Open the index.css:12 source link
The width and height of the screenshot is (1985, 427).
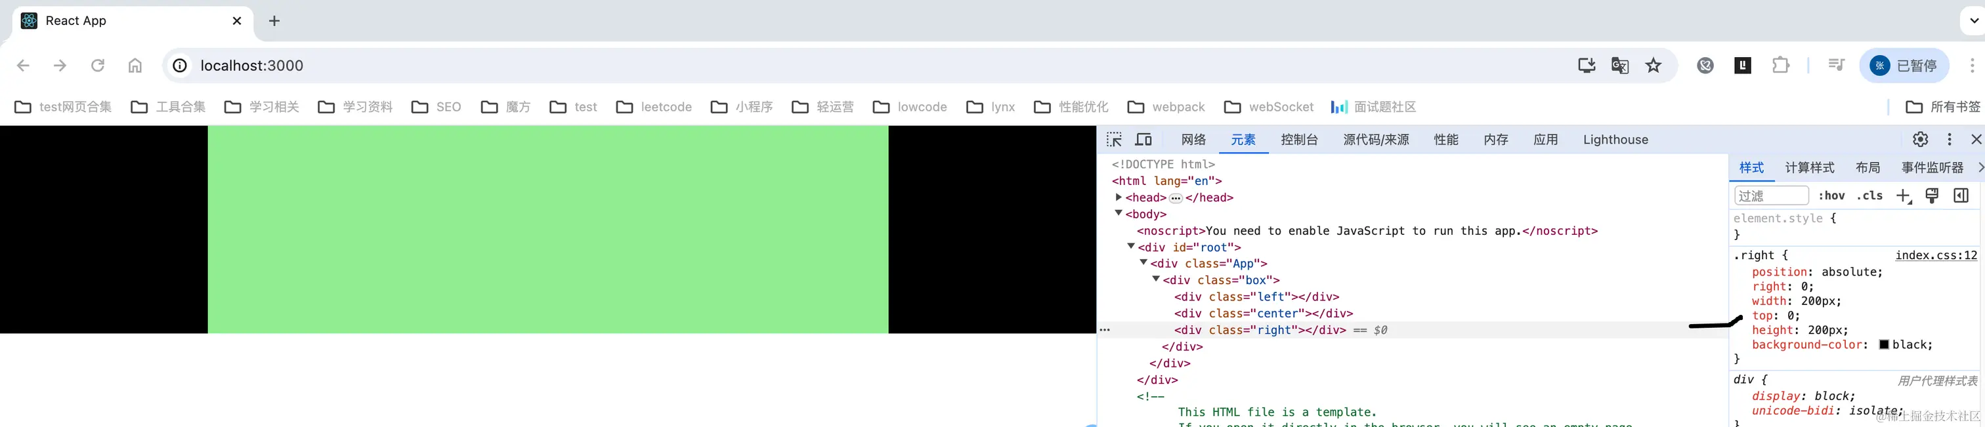[1936, 255]
